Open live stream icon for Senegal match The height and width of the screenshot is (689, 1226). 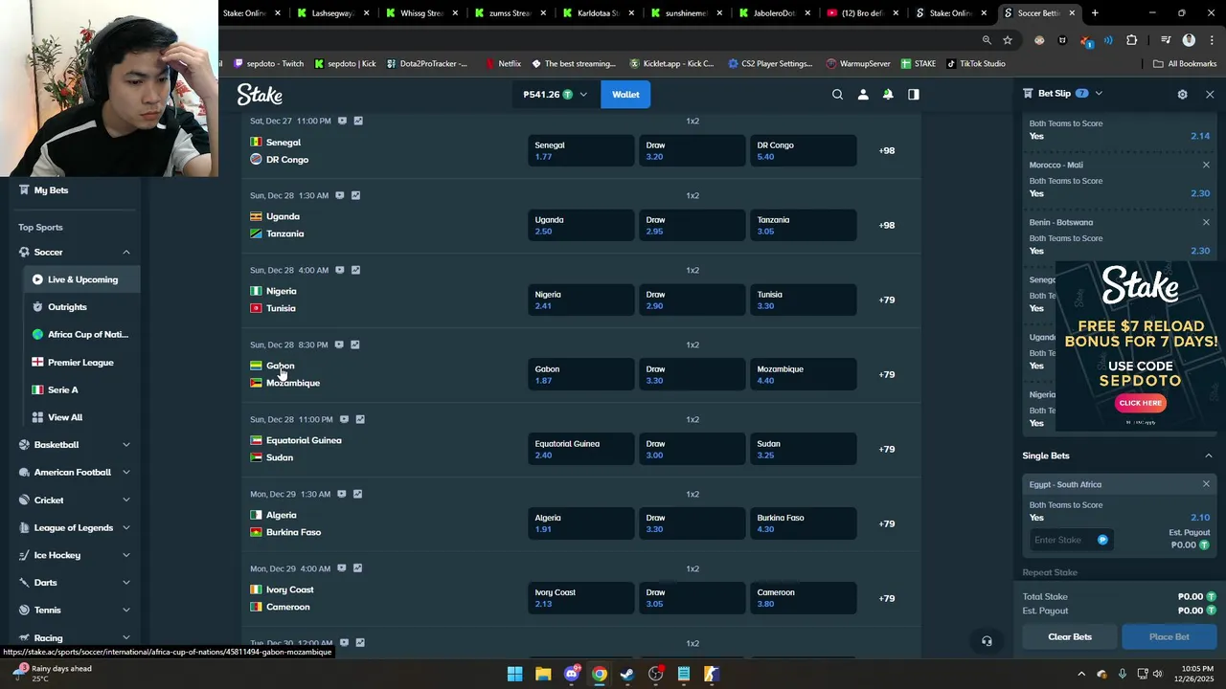(x=342, y=121)
